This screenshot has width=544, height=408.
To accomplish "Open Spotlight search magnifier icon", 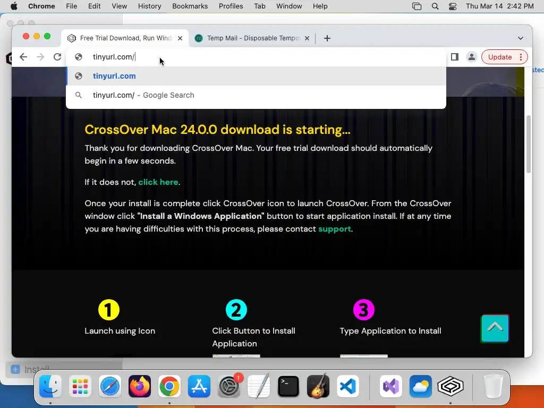I will [435, 6].
